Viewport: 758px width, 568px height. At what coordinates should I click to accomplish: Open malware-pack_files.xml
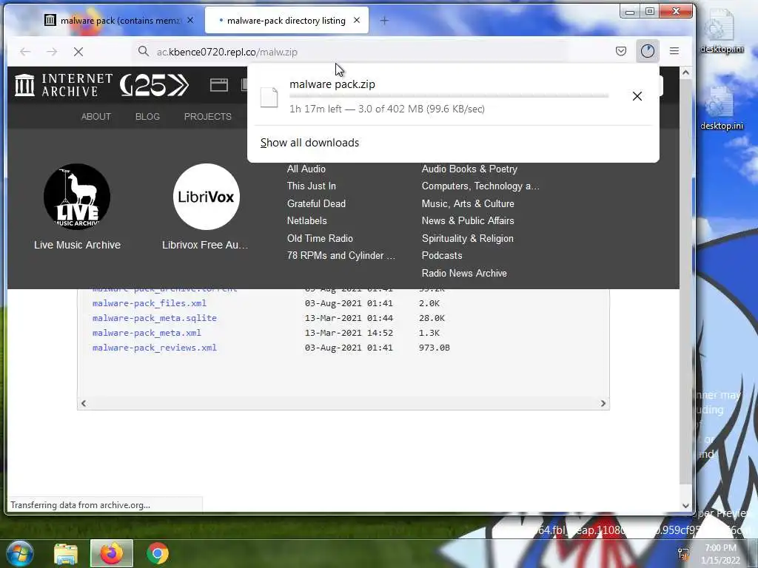[150, 303]
